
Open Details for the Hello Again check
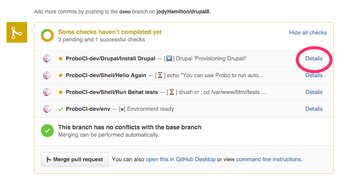pyautogui.click(x=313, y=75)
